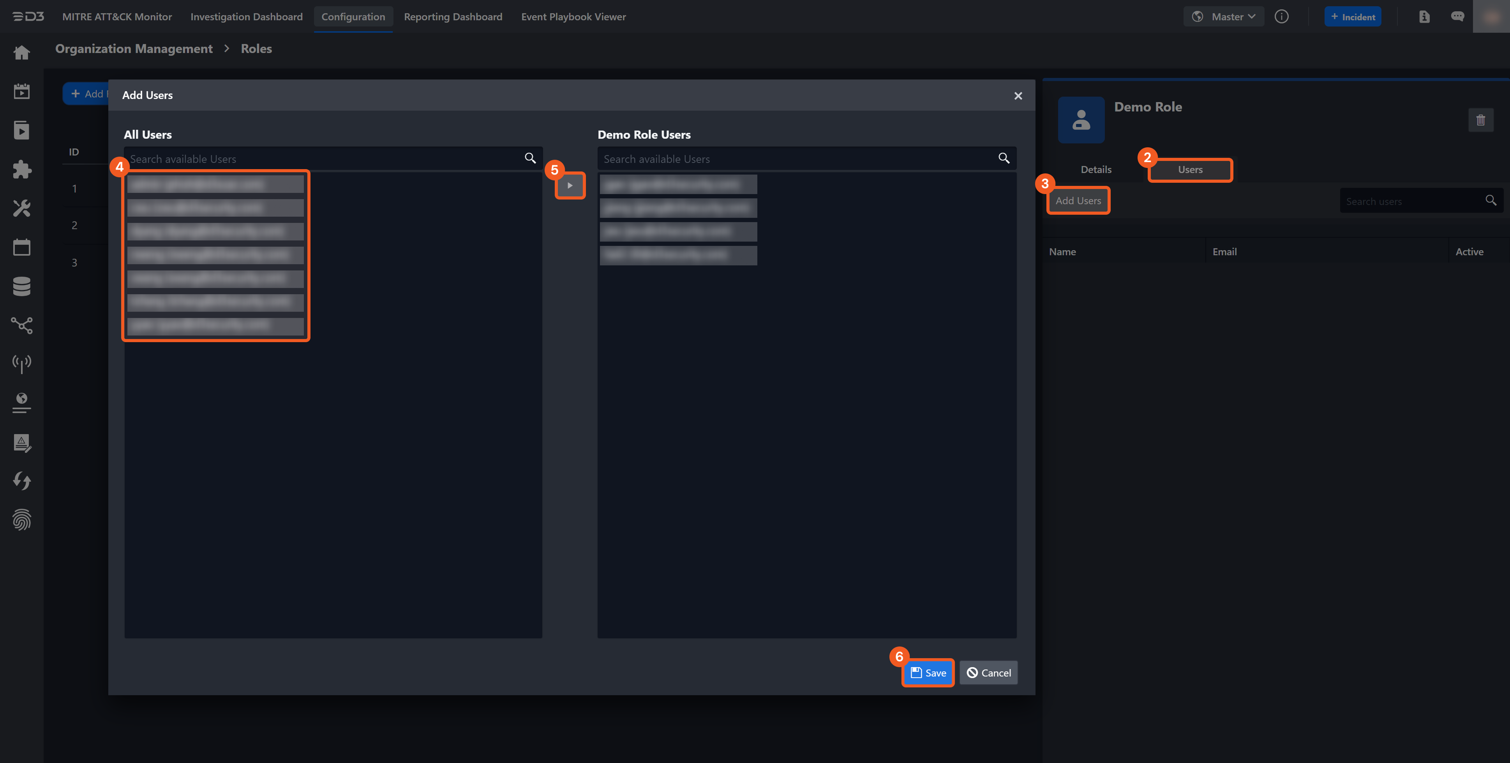Screen dimensions: 1510x763
Task: Click the calendar icon in sidebar
Action: 22,247
